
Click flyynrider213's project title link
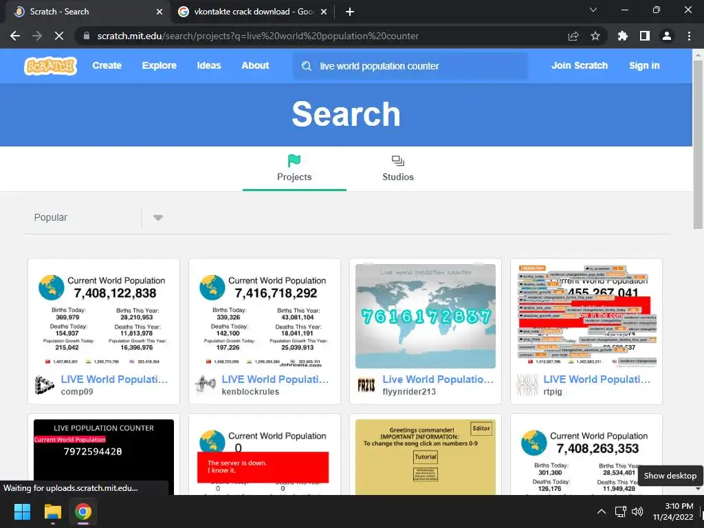pyautogui.click(x=438, y=379)
